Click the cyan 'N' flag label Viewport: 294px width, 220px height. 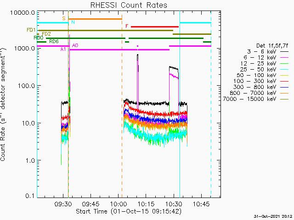coord(73,22)
